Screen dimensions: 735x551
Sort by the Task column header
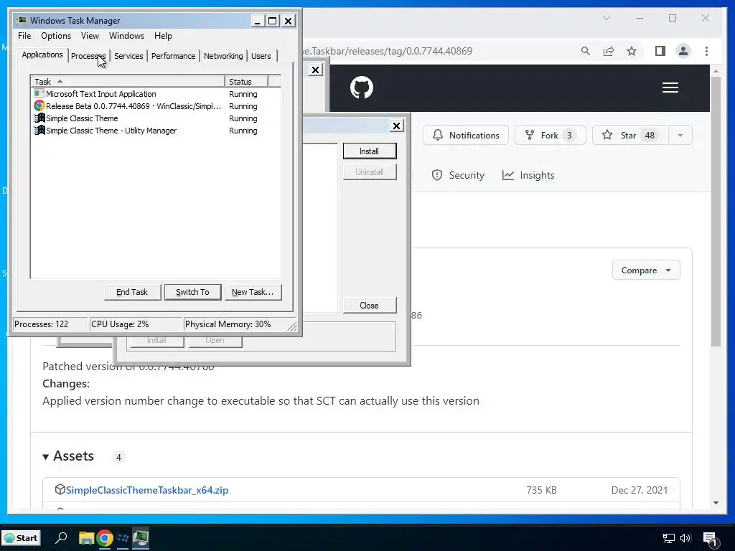[128, 82]
